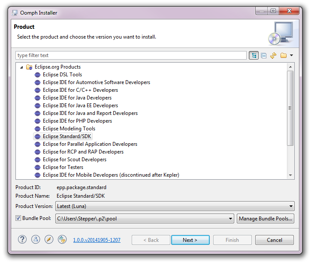
Task: Select Eclipse IDE for Java EE Developers
Action: 80,105
